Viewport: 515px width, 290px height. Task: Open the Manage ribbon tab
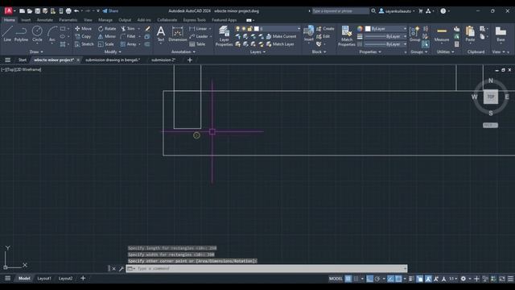coord(105,20)
